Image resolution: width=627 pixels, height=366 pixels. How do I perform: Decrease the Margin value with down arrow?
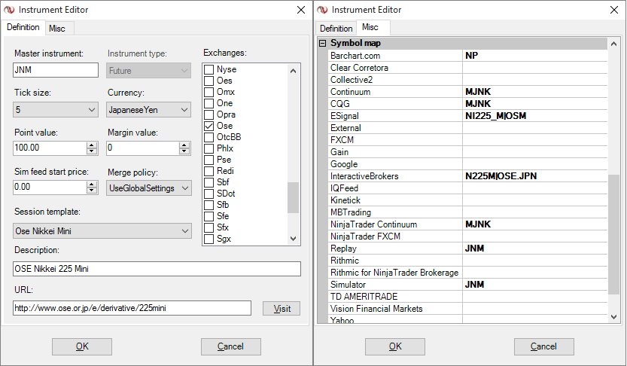pos(184,151)
